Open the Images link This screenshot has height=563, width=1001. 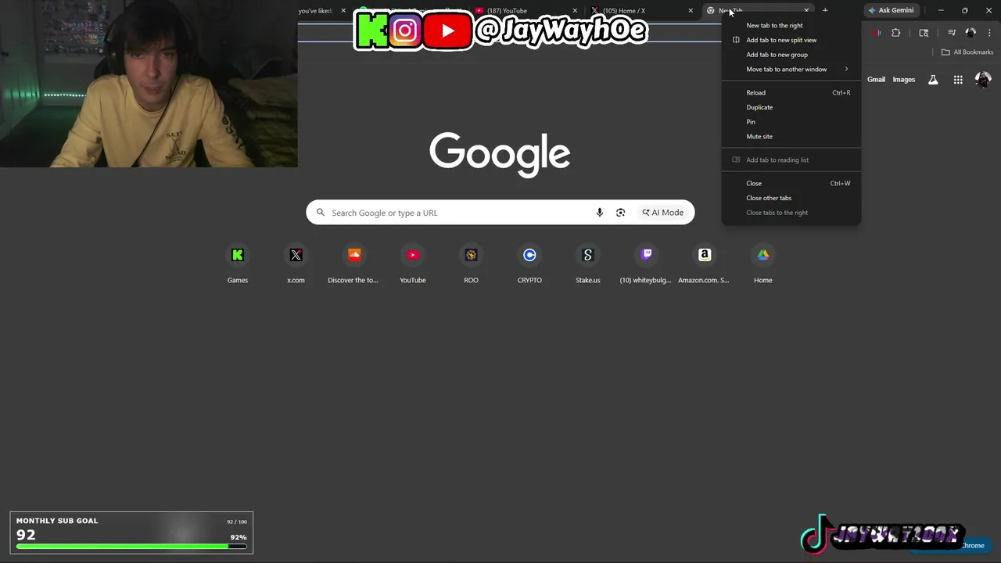pos(903,80)
